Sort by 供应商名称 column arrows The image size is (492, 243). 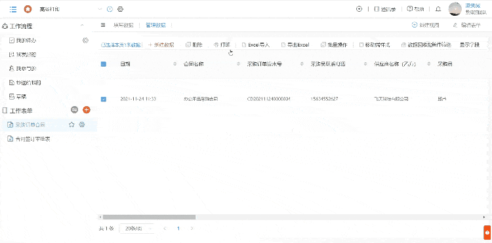[428, 64]
